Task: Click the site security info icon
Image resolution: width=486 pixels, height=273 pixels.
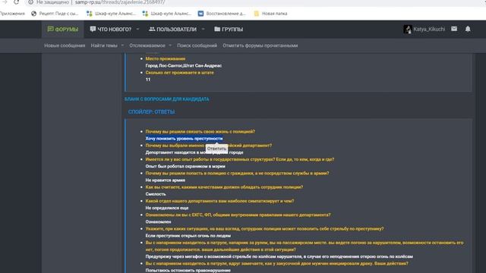Action: pyautogui.click(x=31, y=2)
